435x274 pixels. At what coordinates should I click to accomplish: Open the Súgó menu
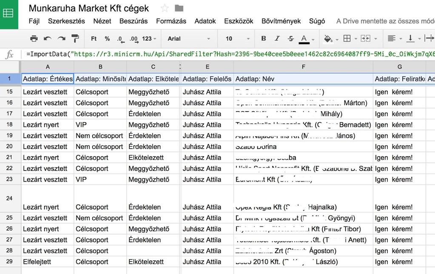click(317, 21)
